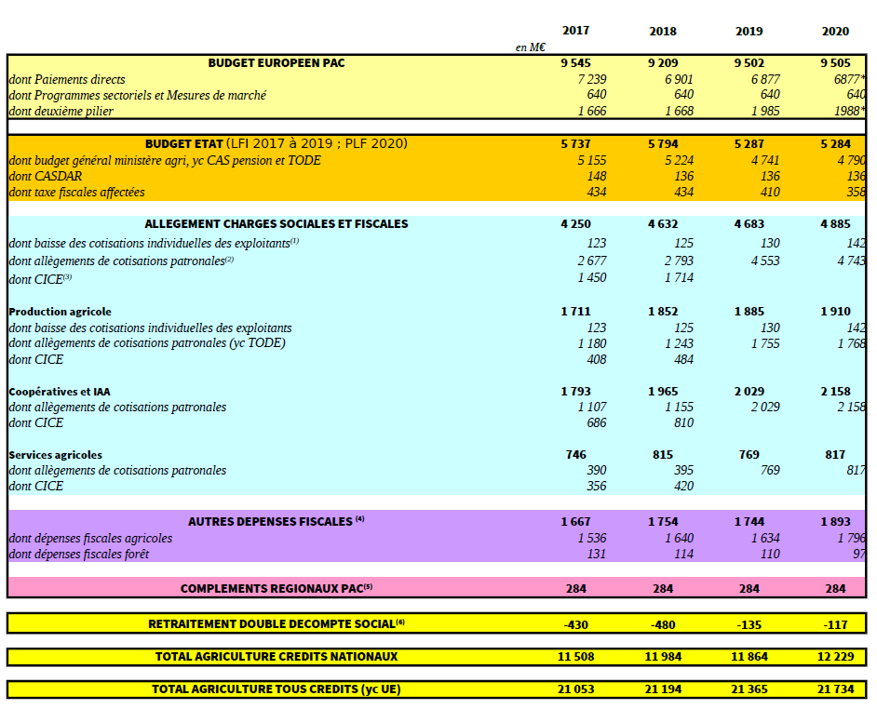877x709 pixels.
Task: Select the 'dont Paiements directs' row label
Action: pos(67,80)
